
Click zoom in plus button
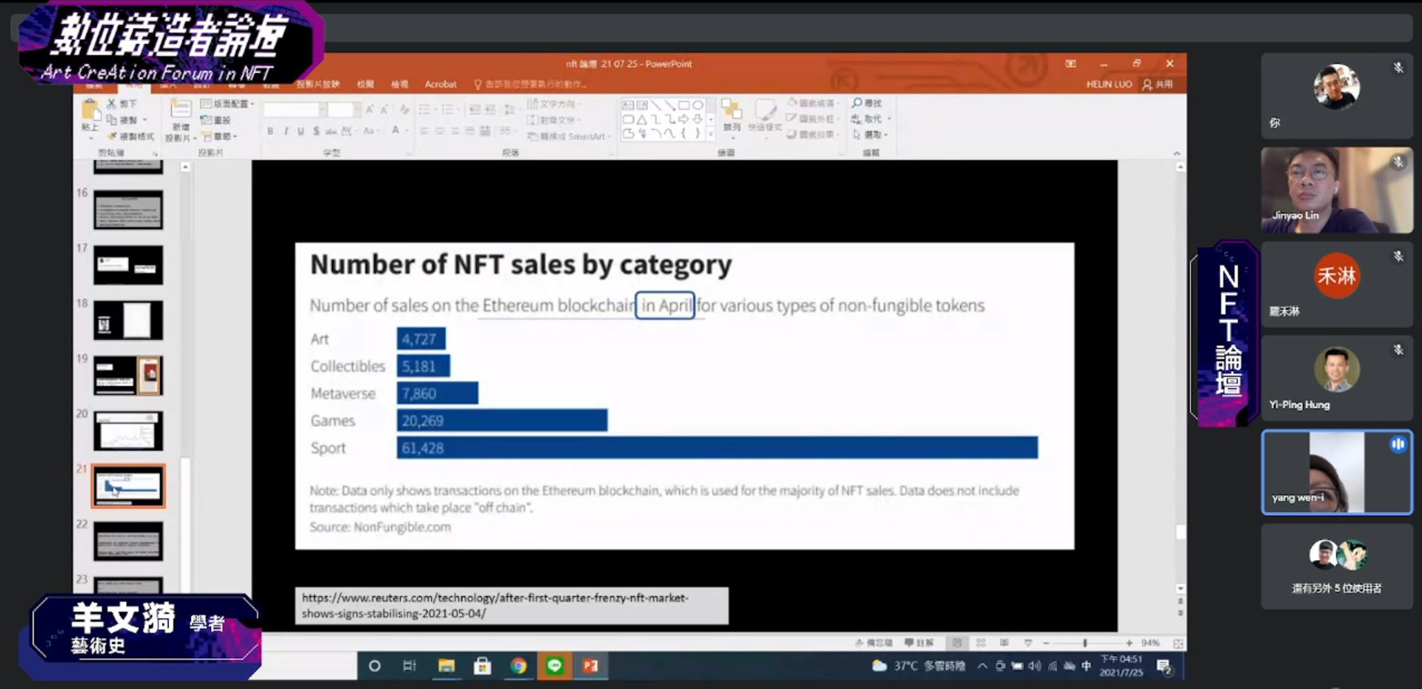1129,643
